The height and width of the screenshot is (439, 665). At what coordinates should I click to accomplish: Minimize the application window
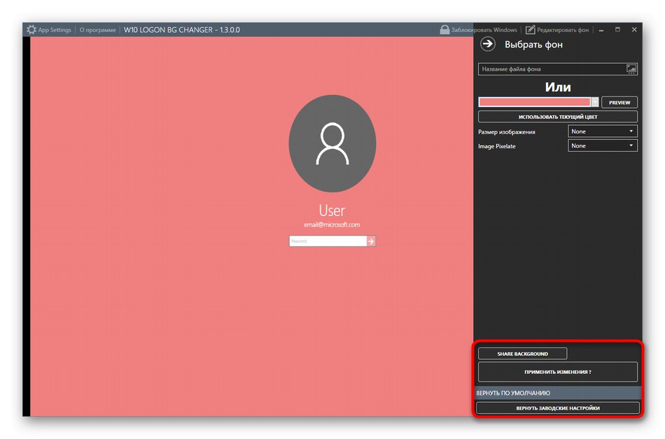click(601, 30)
